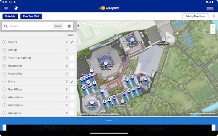The height and width of the screenshot is (136, 218).
Task: Enable the Transit & Parking checkbox
Action: coord(72,58)
